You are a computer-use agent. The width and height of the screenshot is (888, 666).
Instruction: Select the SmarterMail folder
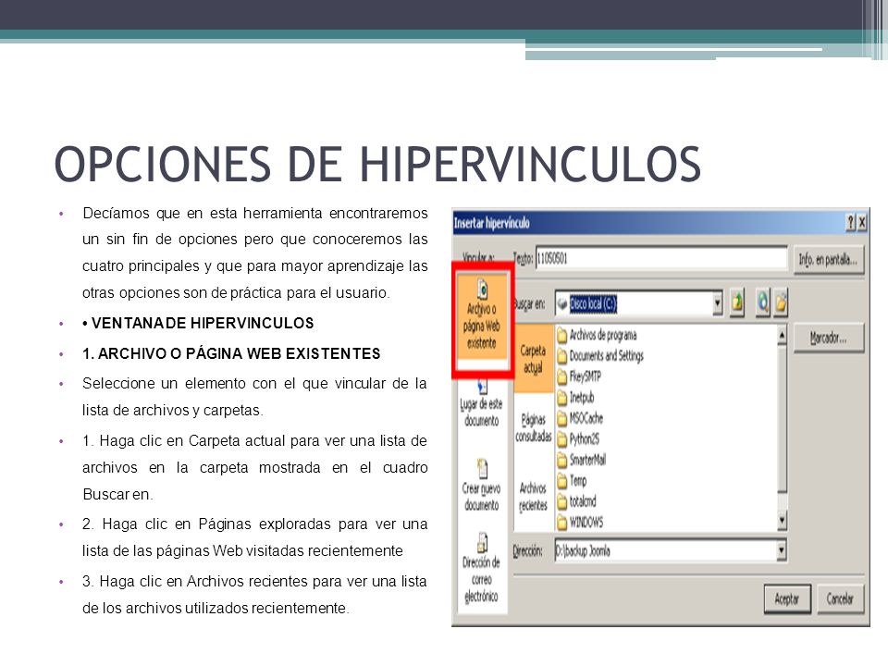[x=582, y=460]
